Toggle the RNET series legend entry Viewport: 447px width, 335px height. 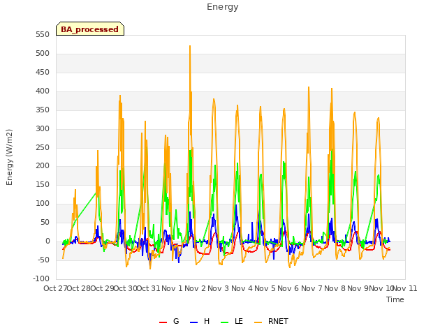(271, 321)
